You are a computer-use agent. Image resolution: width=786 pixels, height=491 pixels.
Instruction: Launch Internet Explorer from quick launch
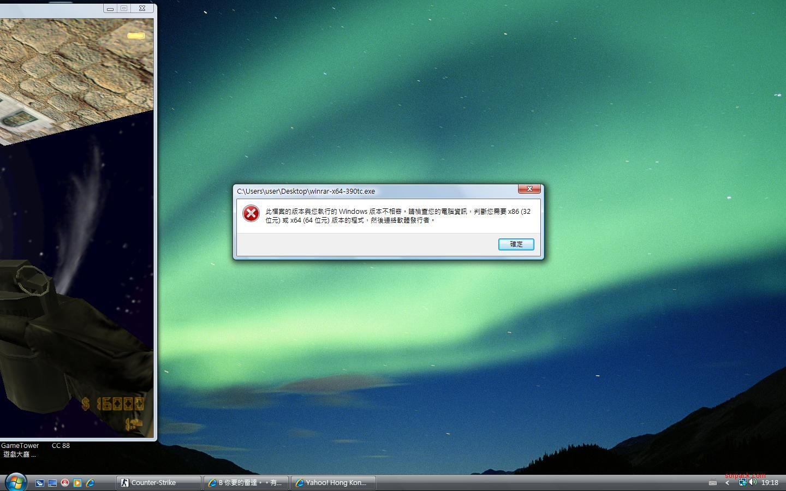90,483
